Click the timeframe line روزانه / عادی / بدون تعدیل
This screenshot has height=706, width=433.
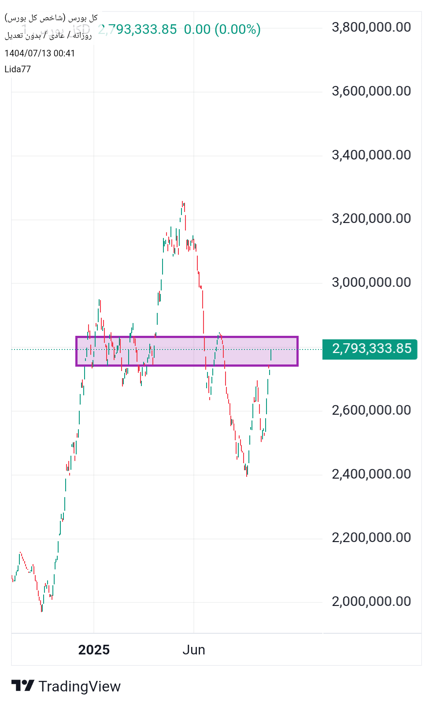click(48, 36)
